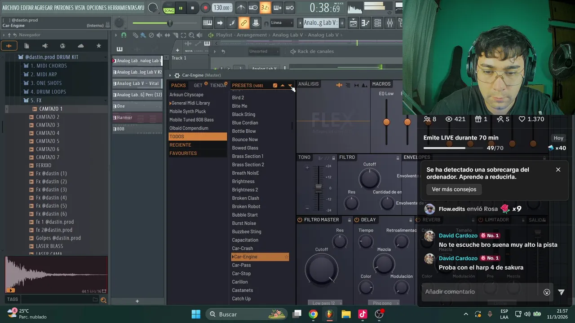Click the pause button in the transport bar
This screenshot has height=323, width=575.
pyautogui.click(x=181, y=8)
